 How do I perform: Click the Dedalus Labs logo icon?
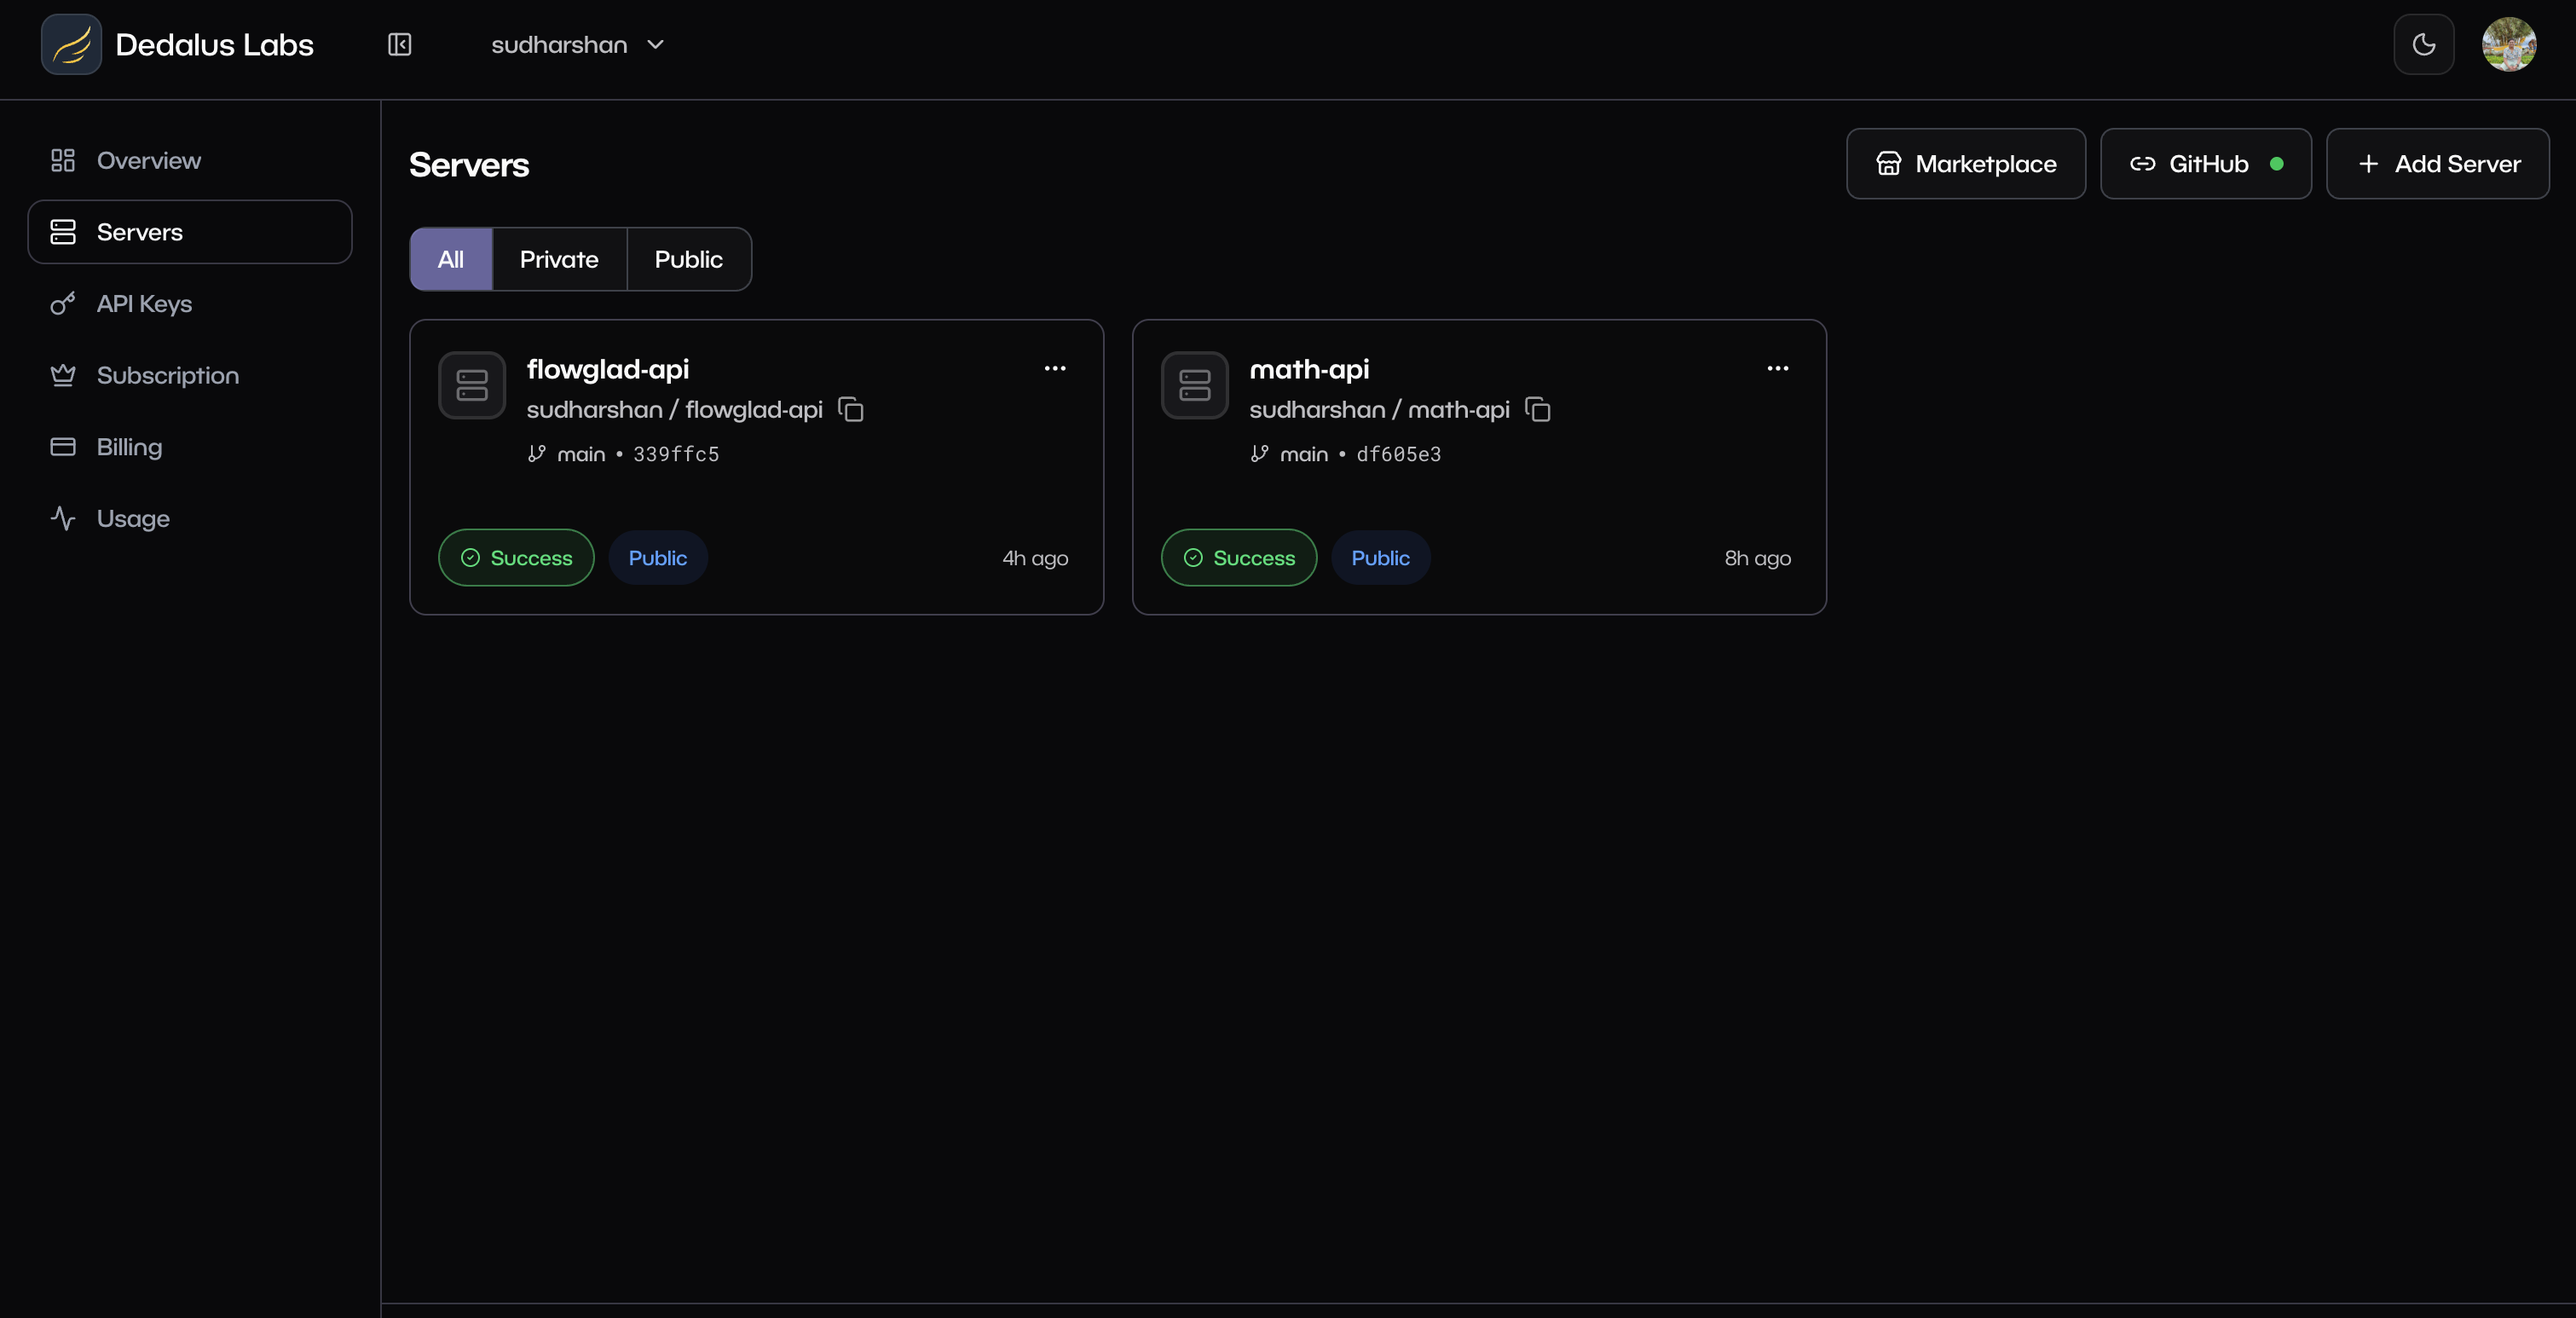71,45
